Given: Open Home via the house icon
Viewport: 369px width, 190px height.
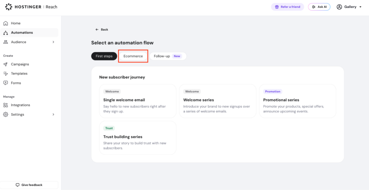Looking at the screenshot, I should tap(6, 23).
